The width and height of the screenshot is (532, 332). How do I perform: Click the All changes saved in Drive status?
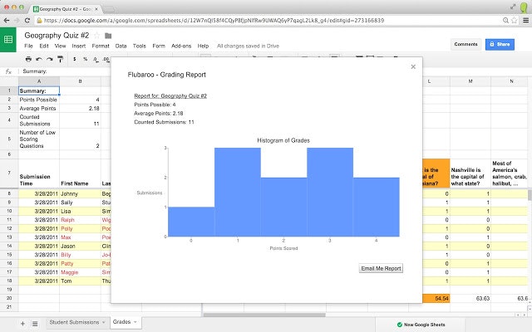coord(248,46)
